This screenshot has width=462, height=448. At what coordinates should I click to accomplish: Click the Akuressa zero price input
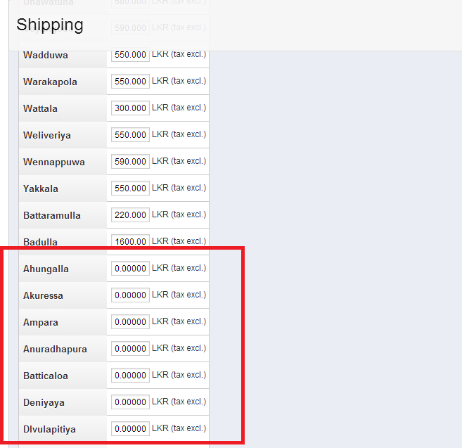click(x=130, y=295)
